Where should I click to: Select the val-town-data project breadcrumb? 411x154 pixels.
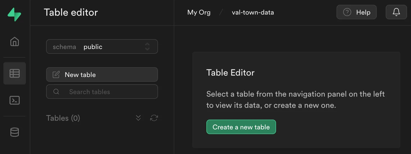tap(253, 12)
